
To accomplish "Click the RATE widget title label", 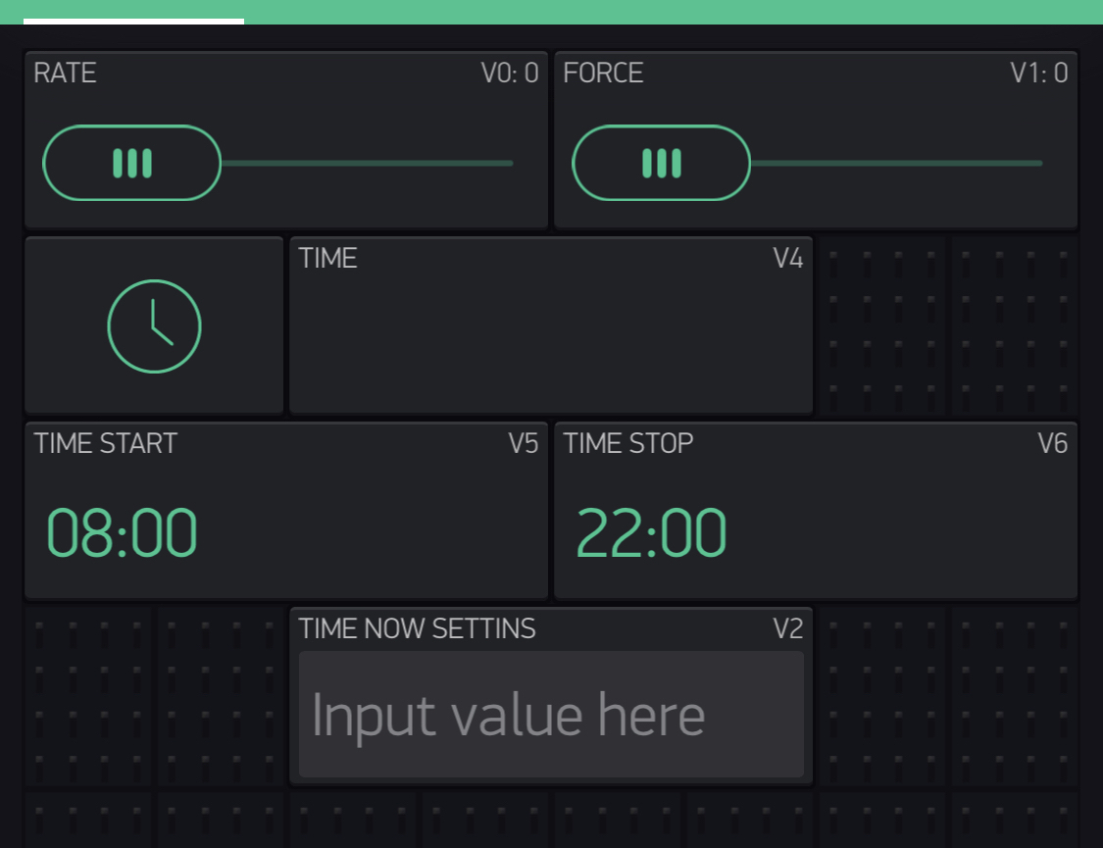I will pyautogui.click(x=65, y=74).
